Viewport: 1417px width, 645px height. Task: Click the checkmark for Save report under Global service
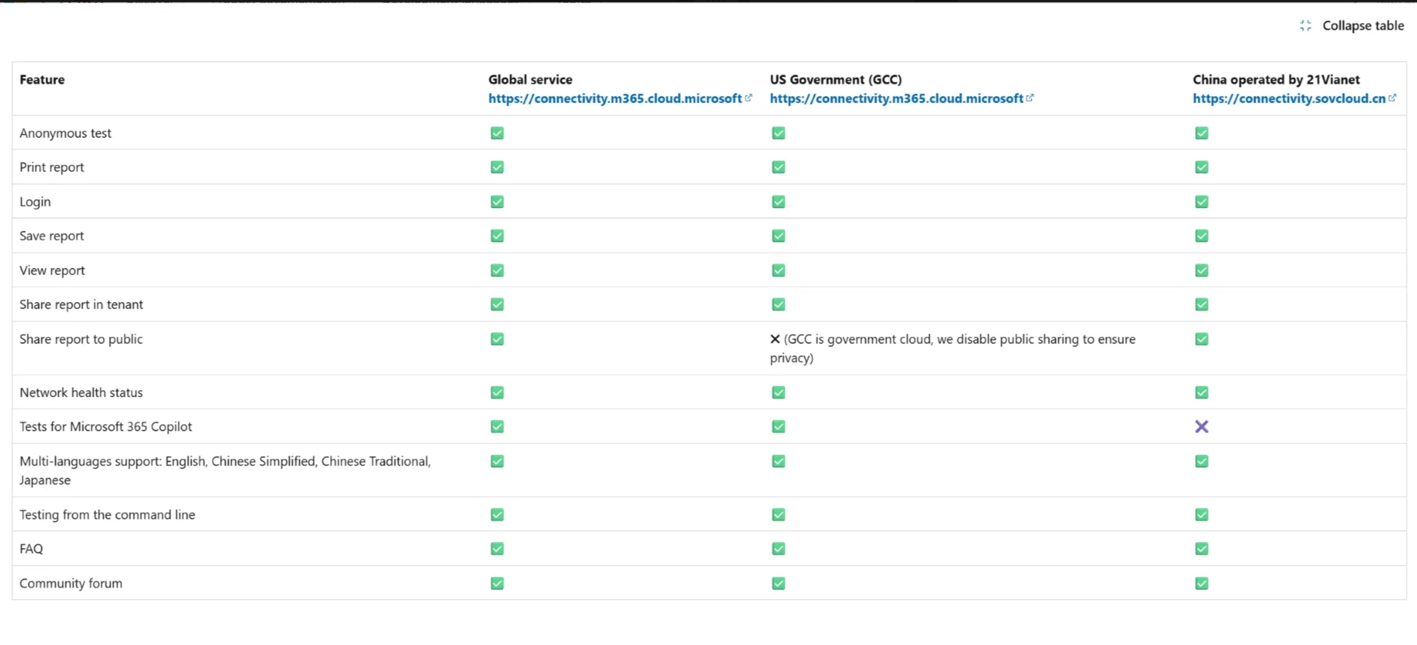(x=496, y=235)
